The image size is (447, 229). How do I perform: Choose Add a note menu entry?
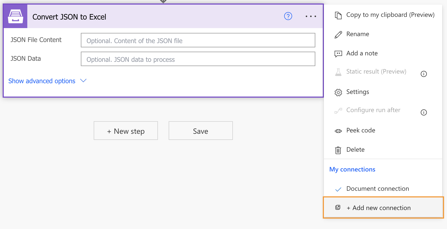pos(362,53)
